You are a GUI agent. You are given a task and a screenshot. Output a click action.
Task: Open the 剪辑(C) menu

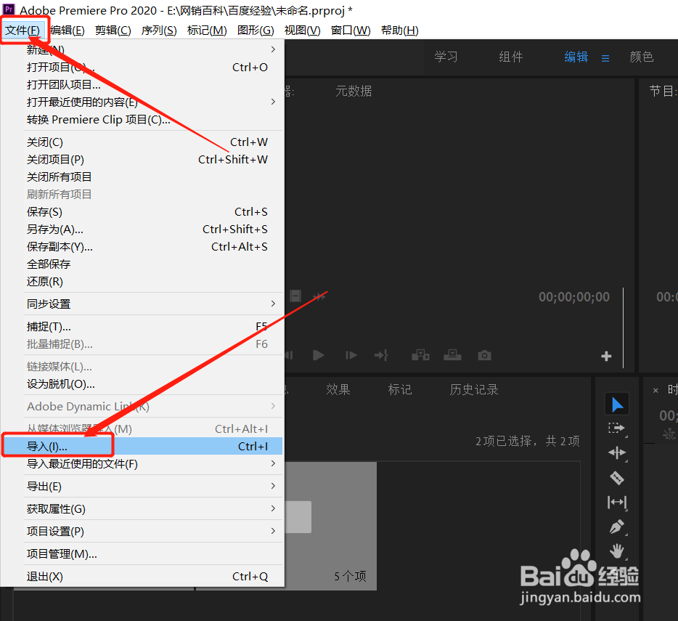point(113,31)
